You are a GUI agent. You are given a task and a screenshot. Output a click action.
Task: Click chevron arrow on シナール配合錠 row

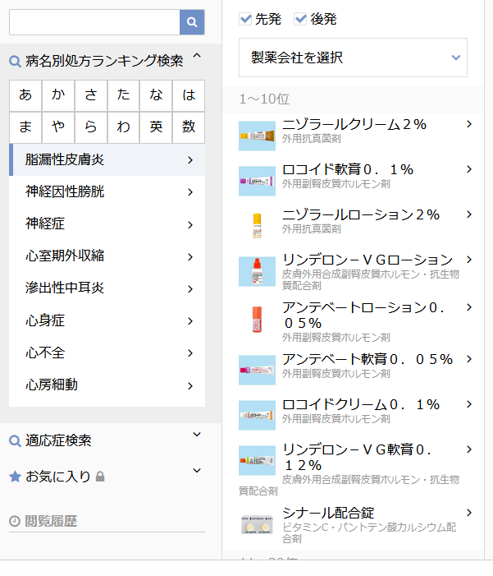(x=469, y=513)
